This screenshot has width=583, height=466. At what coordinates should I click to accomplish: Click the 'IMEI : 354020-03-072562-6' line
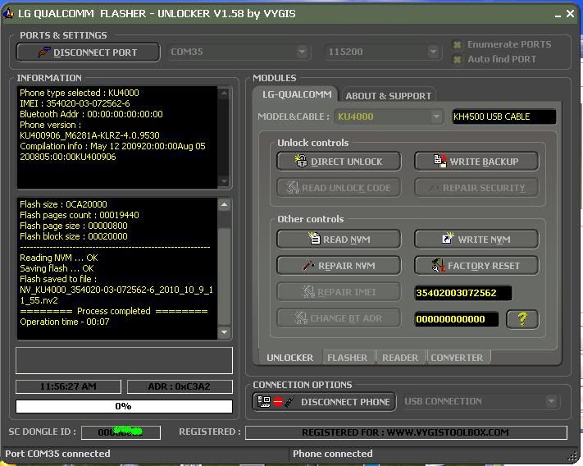[x=75, y=103]
